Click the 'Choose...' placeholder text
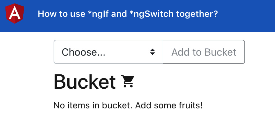Image resolution: width=275 pixels, height=123 pixels. click(84, 52)
